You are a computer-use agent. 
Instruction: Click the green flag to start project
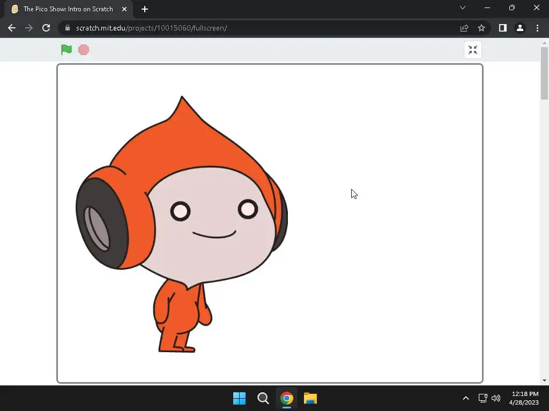[x=66, y=50]
